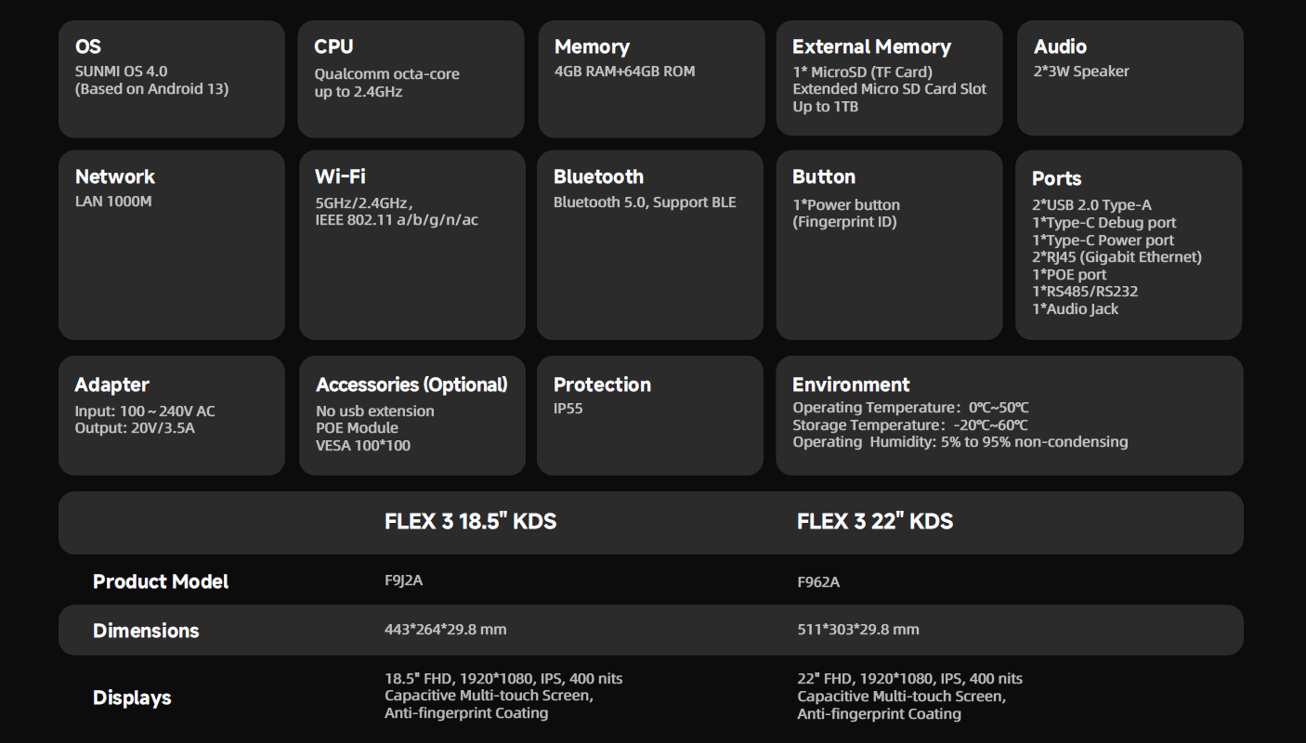Click the Network heading
This screenshot has height=743, width=1306.
point(114,176)
